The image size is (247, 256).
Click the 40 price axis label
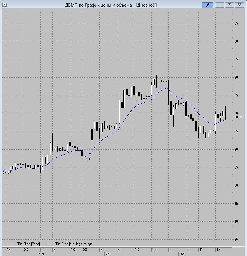coord(236,221)
